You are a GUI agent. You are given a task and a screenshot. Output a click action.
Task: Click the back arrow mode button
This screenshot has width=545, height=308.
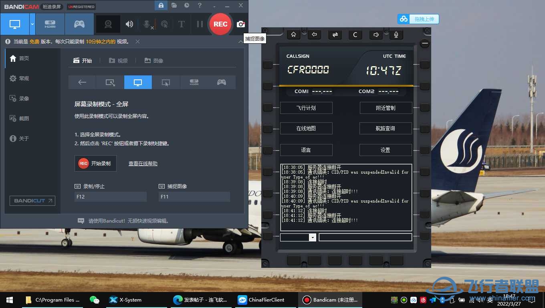pyautogui.click(x=82, y=82)
